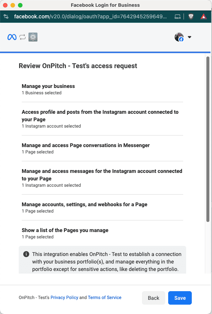Click the user profile avatar
212x314 pixels.
click(x=179, y=37)
